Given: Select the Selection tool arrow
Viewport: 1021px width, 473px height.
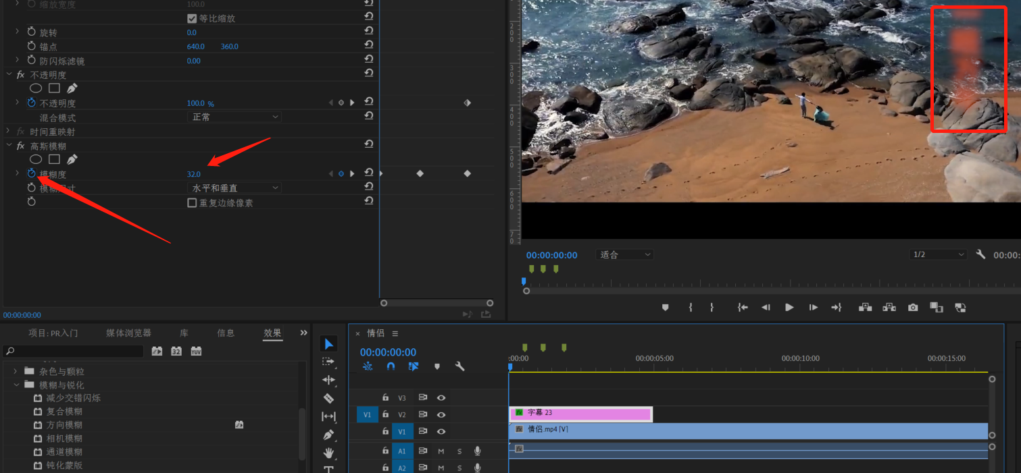Looking at the screenshot, I should click(x=328, y=344).
